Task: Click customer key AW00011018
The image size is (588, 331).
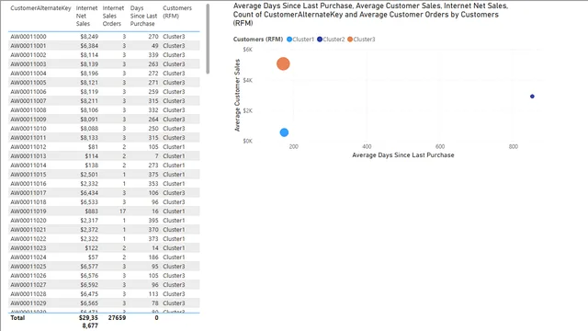Action: [x=28, y=202]
